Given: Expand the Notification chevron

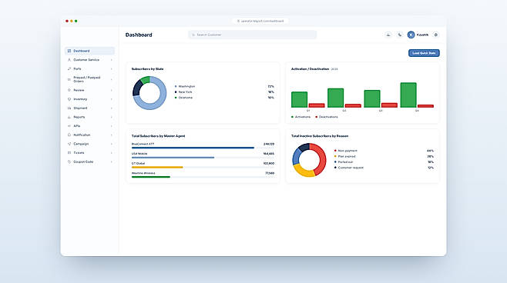Looking at the screenshot, I should point(112,135).
